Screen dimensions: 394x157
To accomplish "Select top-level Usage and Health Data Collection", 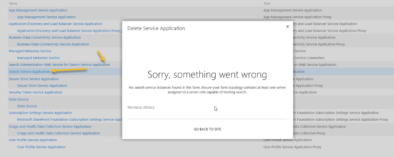I will [x=50, y=126].
